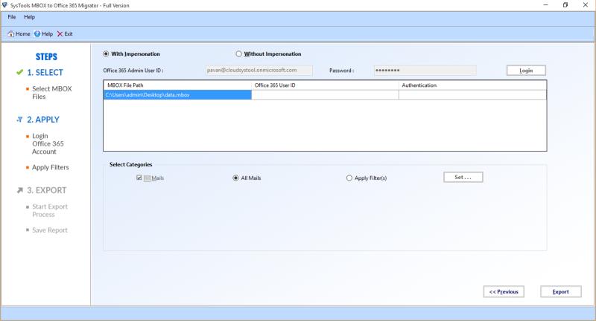
Task: Click the Authentication column header
Action: tap(472, 85)
